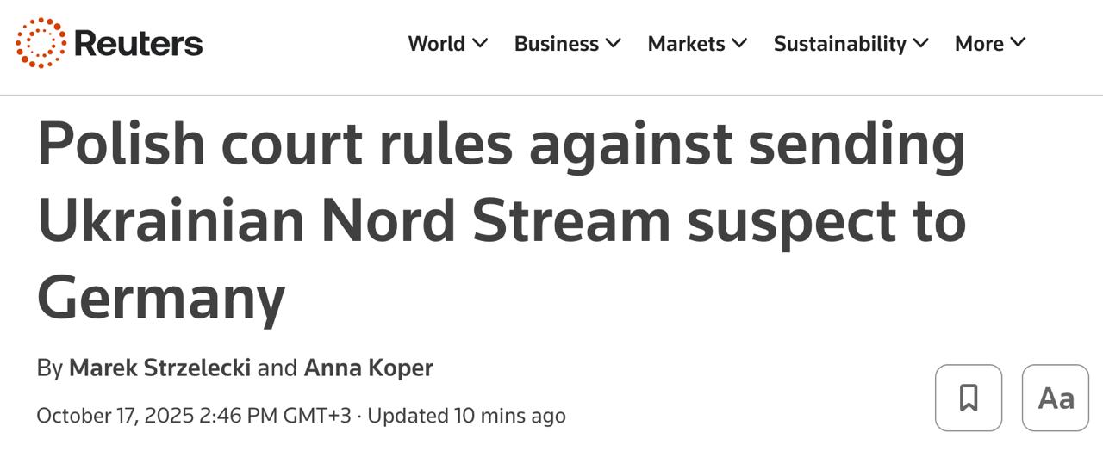
Task: Open the Aa text size button
Action: 1056,398
